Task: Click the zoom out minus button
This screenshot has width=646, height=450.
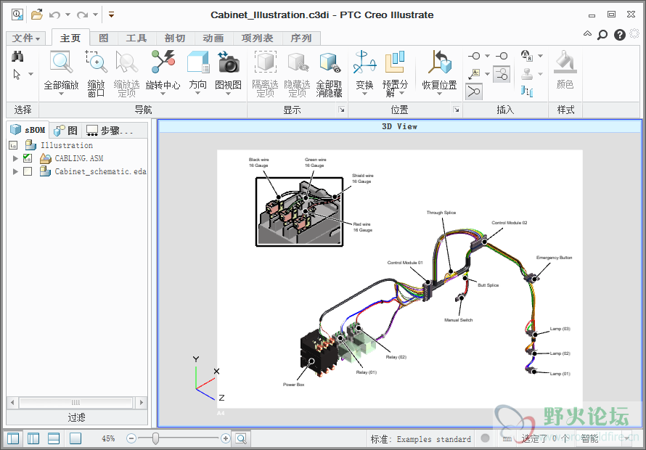Action: [131, 438]
